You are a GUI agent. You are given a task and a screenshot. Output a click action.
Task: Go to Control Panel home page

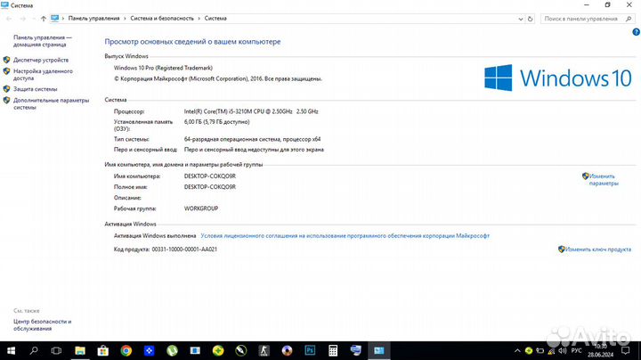coord(43,41)
